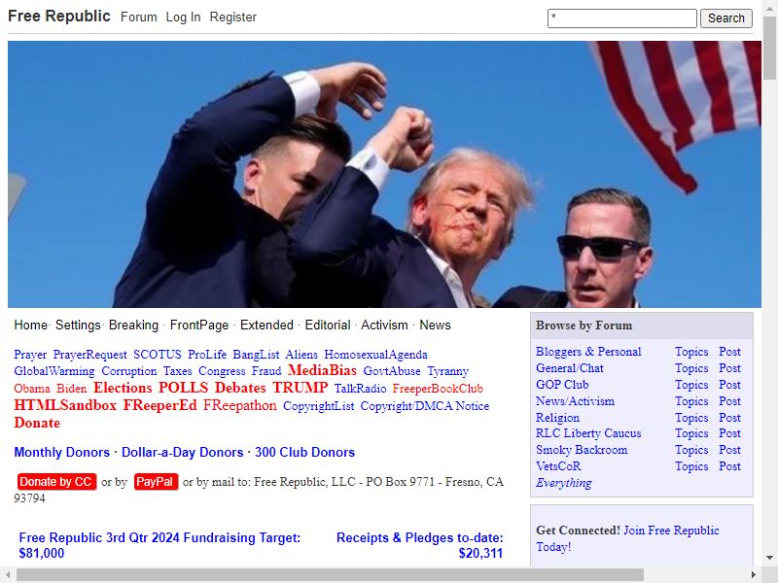Open the Breaking news section
Image resolution: width=778 pixels, height=583 pixels.
133,326
